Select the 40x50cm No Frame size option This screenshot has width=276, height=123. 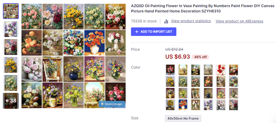183,118
